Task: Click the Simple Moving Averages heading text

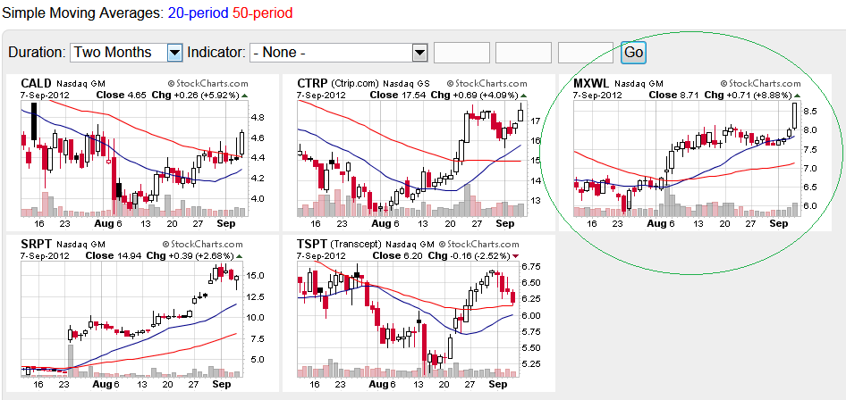Action: coord(82,12)
